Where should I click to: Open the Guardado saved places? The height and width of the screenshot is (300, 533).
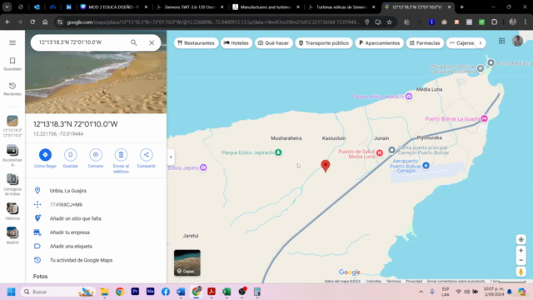pos(12,63)
